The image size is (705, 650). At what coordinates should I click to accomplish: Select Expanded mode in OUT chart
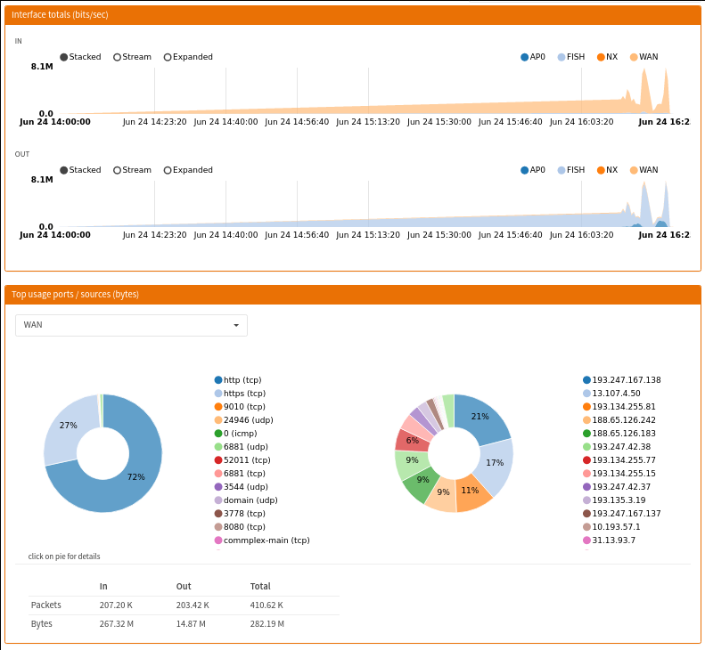point(188,170)
